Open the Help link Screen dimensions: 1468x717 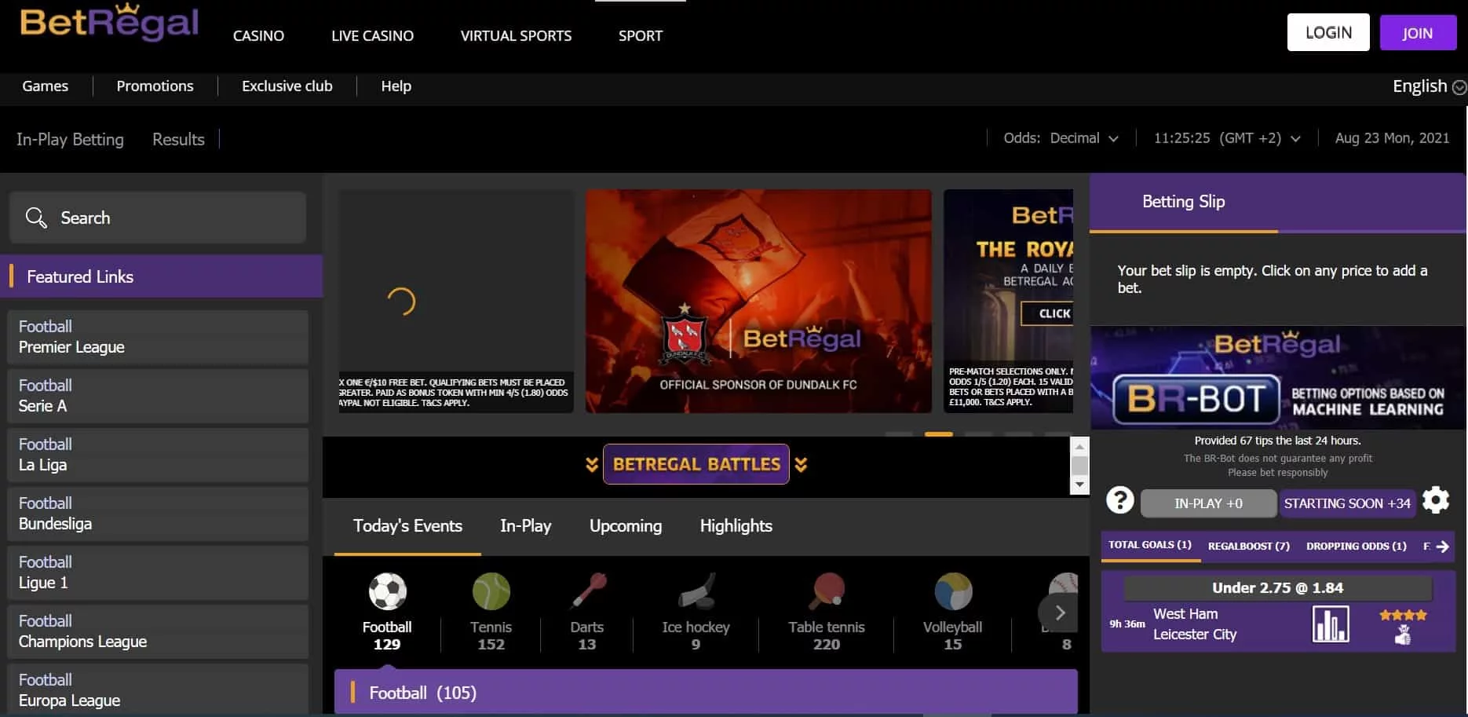click(x=396, y=86)
